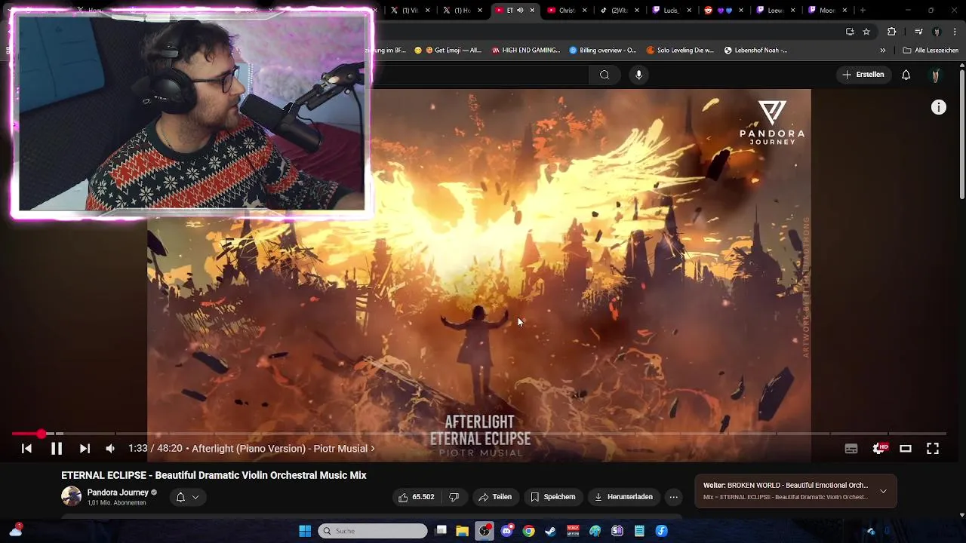Open the Billing overview bookmark
The height and width of the screenshot is (543, 966).
click(x=603, y=51)
